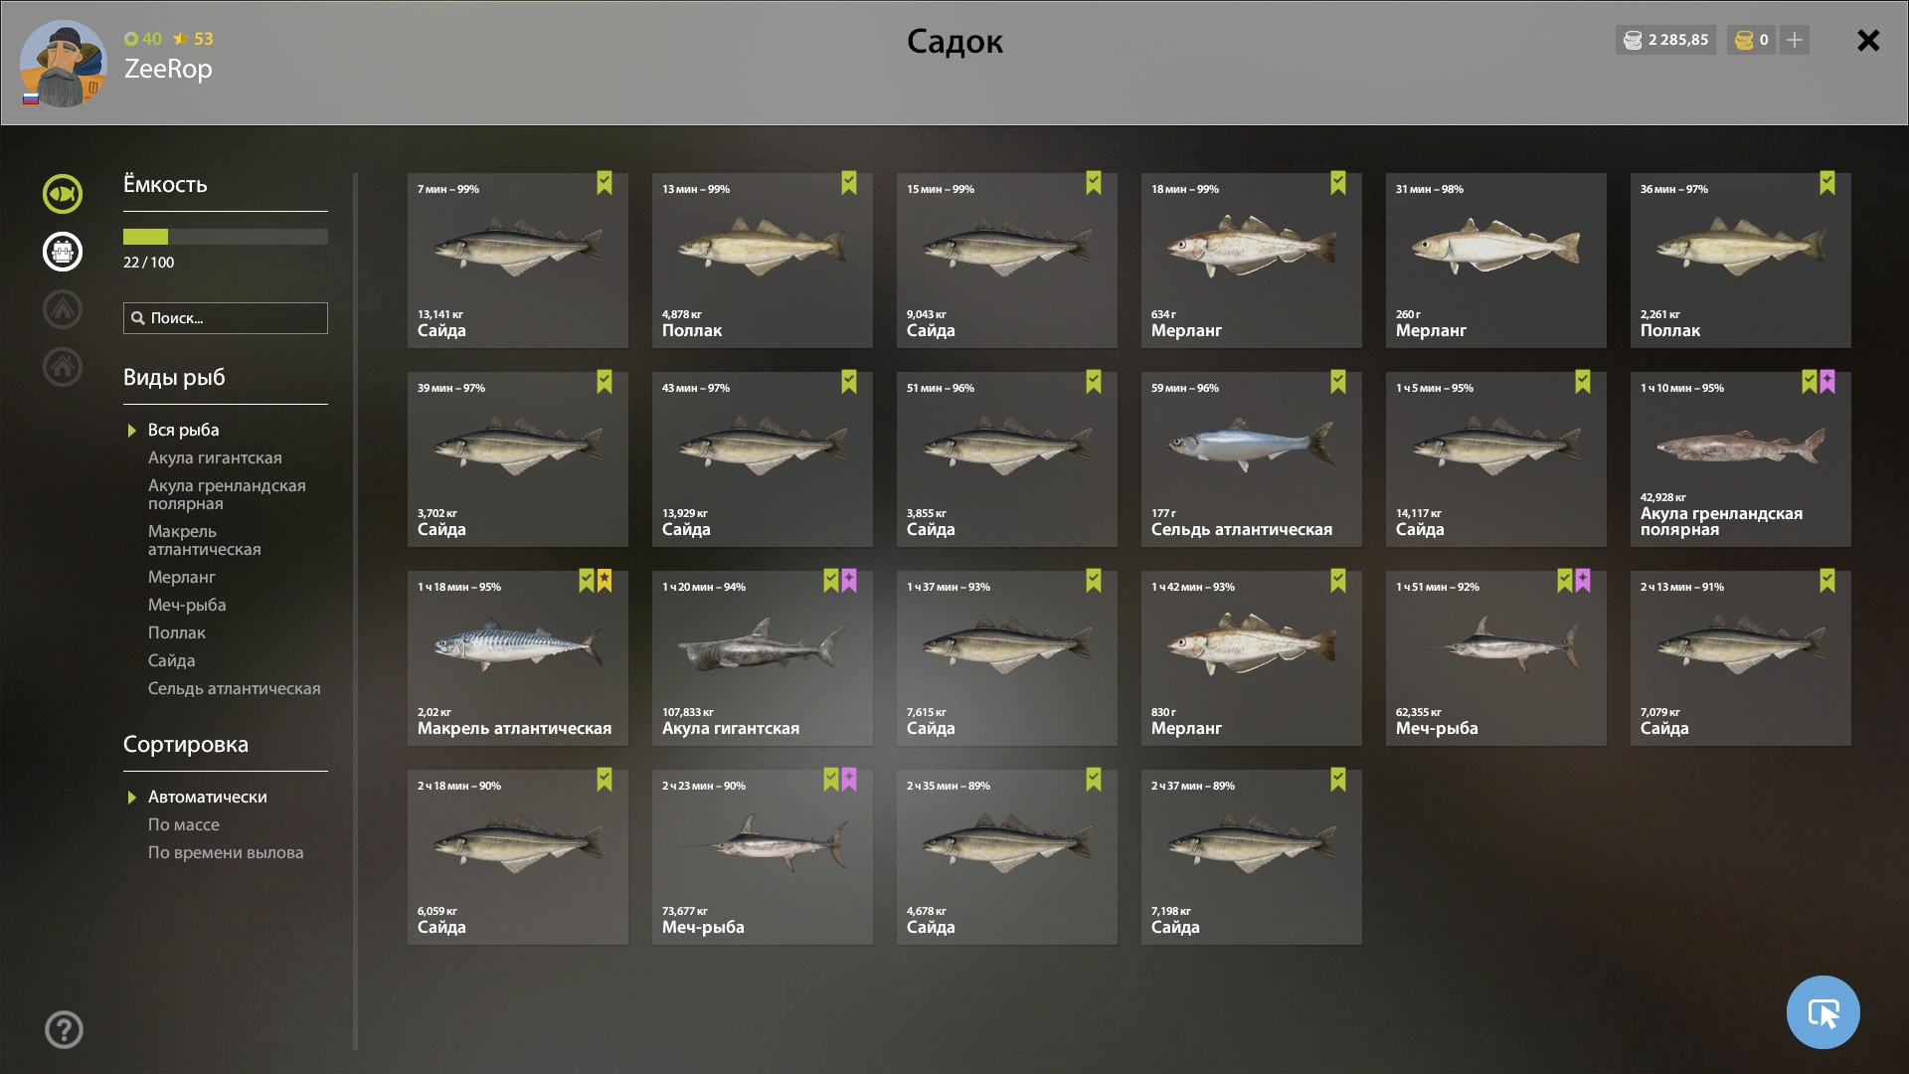Click the Ёмкость capacity progress bar
Image resolution: width=1909 pixels, height=1074 pixels.
226,237
